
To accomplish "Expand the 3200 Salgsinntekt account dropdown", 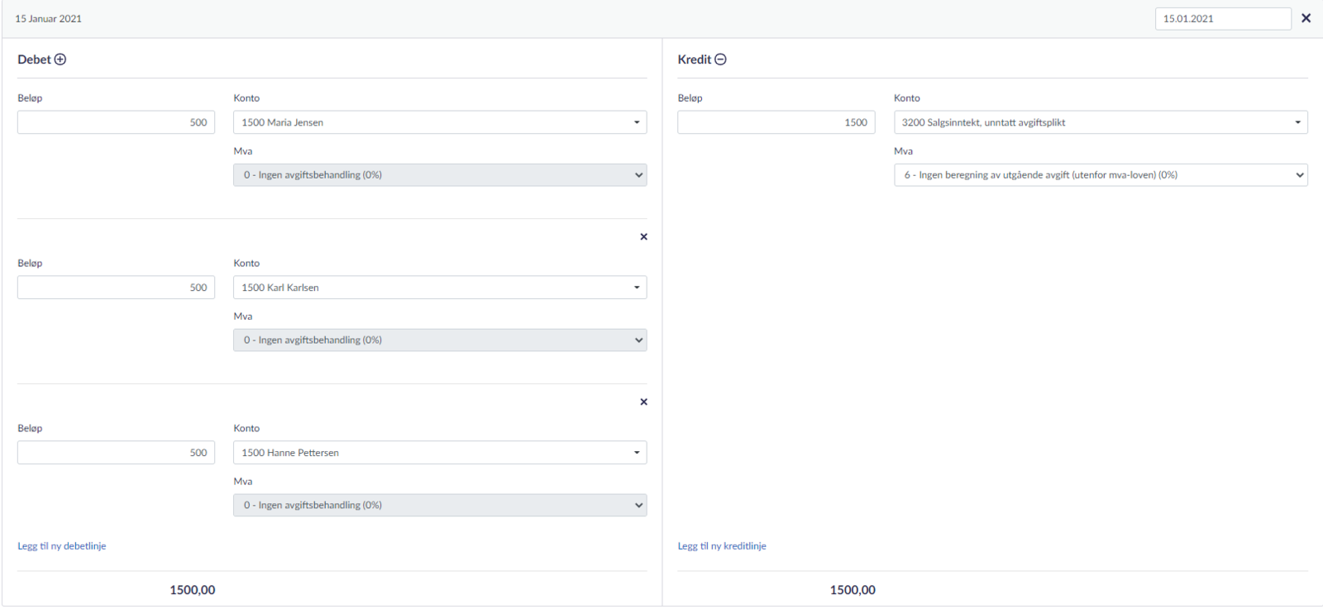I will 1100,122.
